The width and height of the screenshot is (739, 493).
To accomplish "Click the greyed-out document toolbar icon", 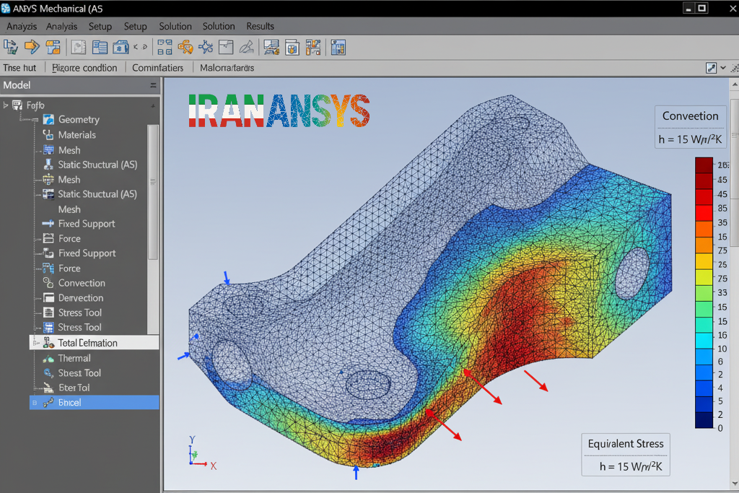I will tap(78, 47).
